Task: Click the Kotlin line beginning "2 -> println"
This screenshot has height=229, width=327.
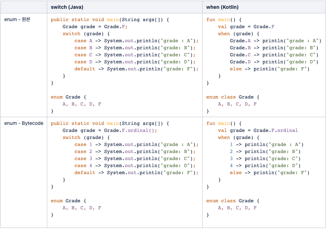Action: [265, 152]
